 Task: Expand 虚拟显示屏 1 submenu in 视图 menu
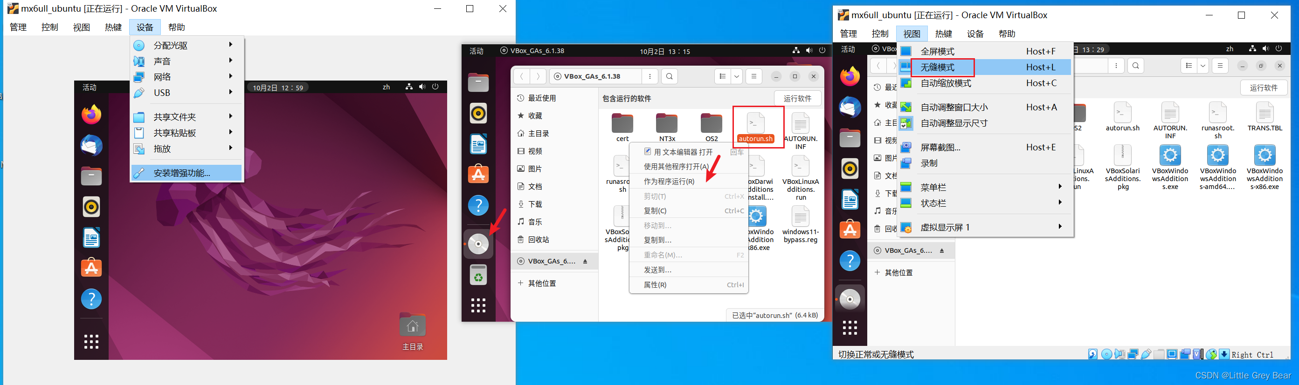(985, 228)
